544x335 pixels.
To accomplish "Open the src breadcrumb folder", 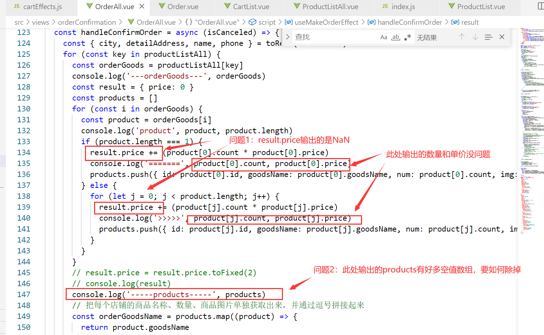I will (19, 23).
